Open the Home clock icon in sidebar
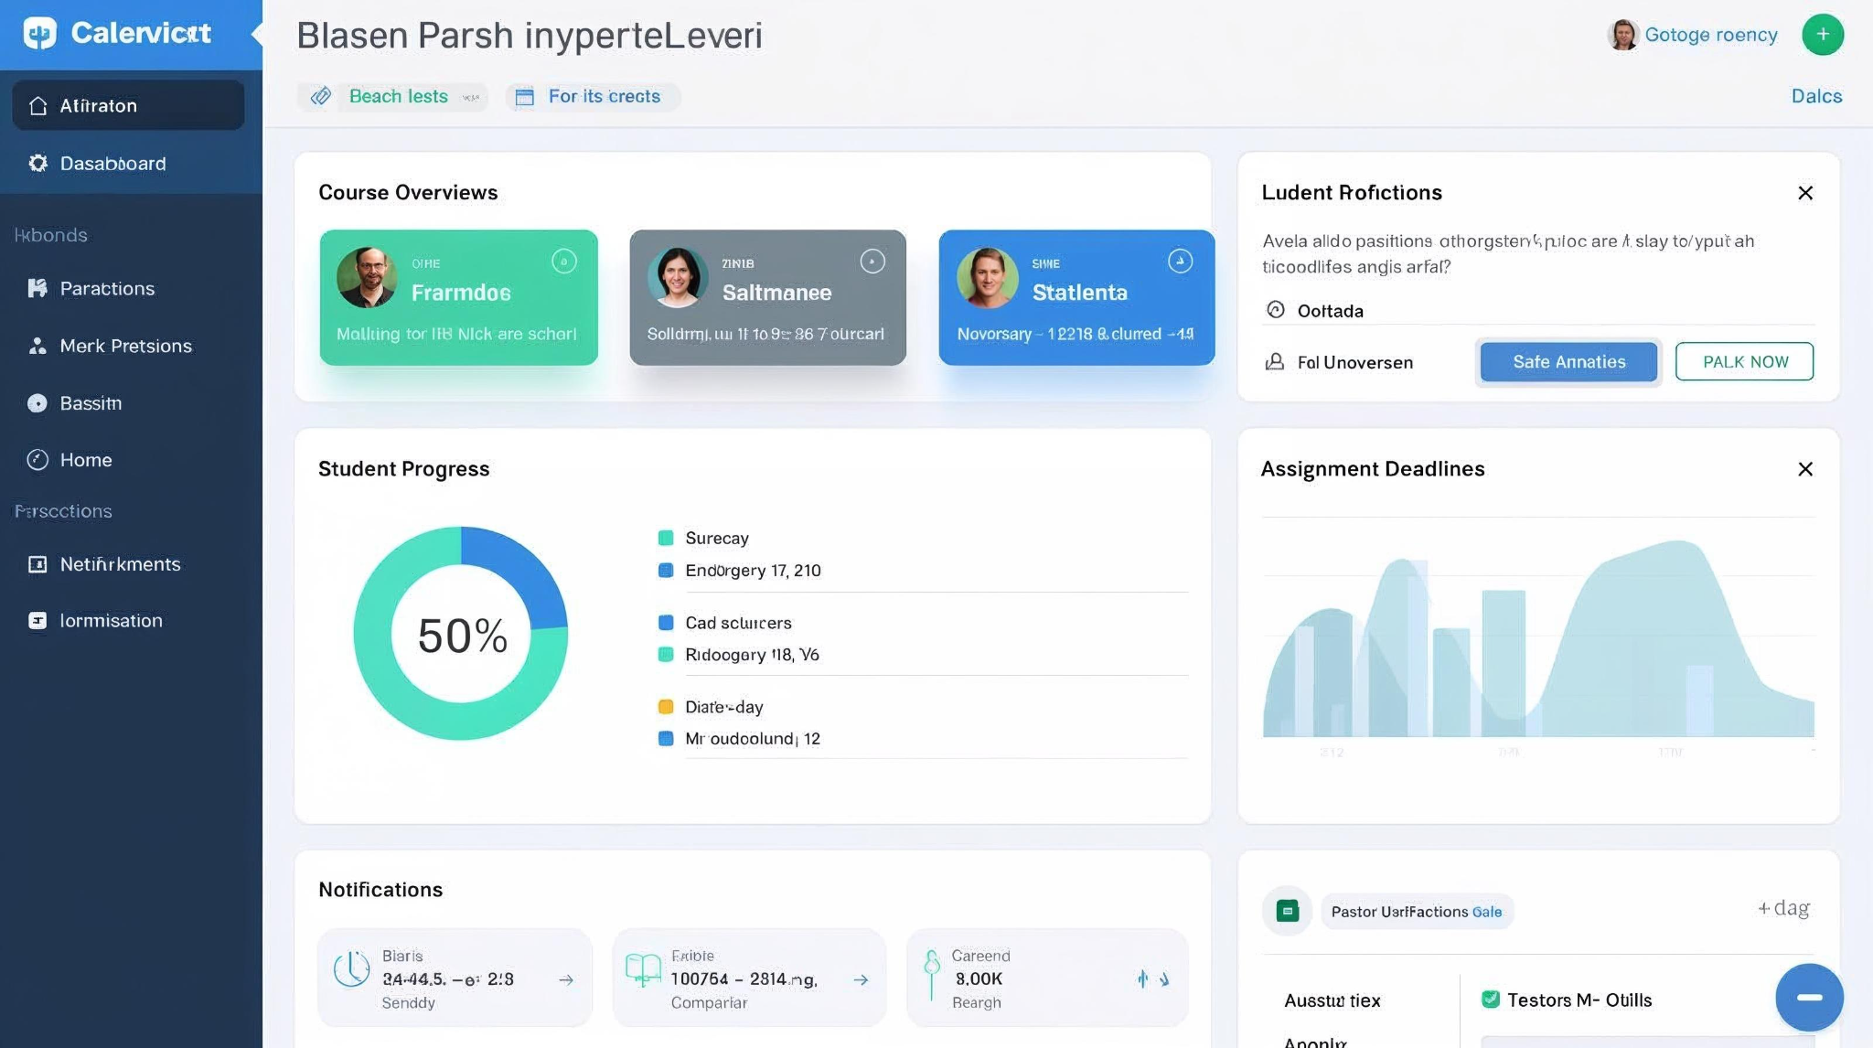 point(37,459)
